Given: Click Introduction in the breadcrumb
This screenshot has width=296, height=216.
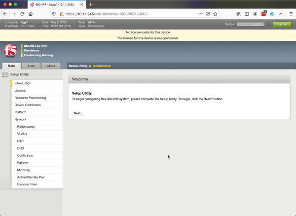Looking at the screenshot, I should (x=102, y=66).
